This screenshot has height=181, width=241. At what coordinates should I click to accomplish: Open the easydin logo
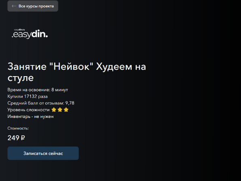[30, 34]
